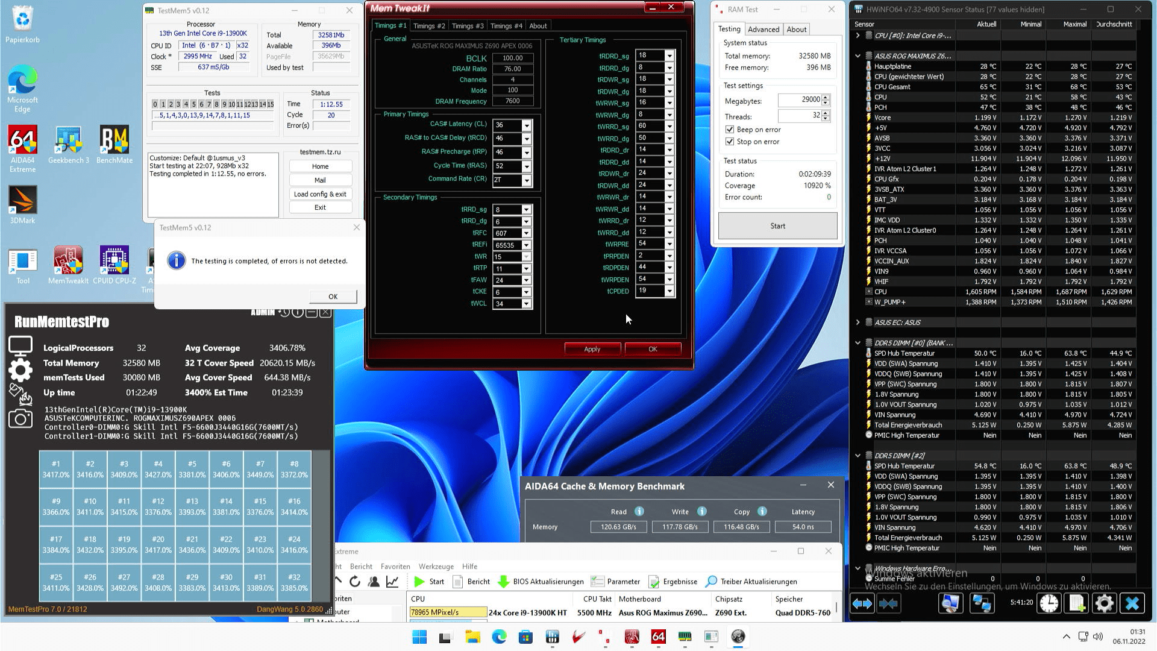Open HWiNFO sensor settings gear icon
The image size is (1157, 651).
pyautogui.click(x=1105, y=603)
